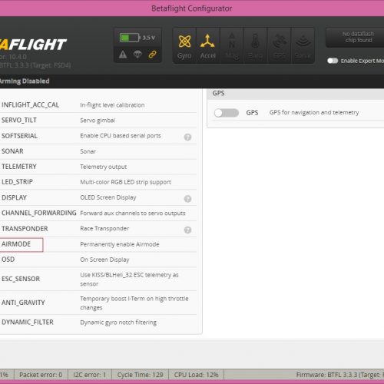Click the Mag sensor icon
Viewport: 384px width, 384px height.
[x=232, y=46]
